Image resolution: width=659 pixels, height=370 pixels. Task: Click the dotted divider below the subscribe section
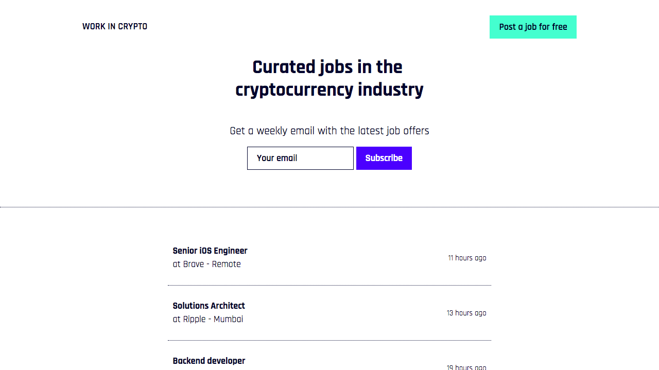(x=329, y=207)
